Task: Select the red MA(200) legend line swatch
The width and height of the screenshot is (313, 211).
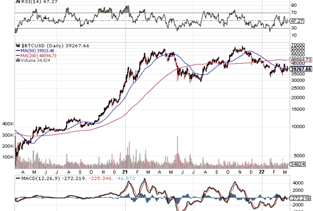Action: pos(18,56)
